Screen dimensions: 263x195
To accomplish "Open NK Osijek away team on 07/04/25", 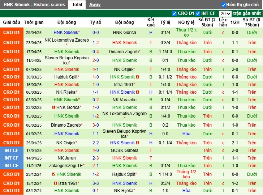I will (x=124, y=69).
